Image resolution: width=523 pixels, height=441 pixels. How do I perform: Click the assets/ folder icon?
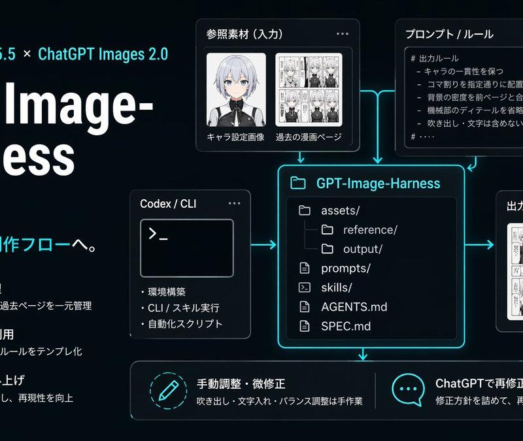[304, 210]
